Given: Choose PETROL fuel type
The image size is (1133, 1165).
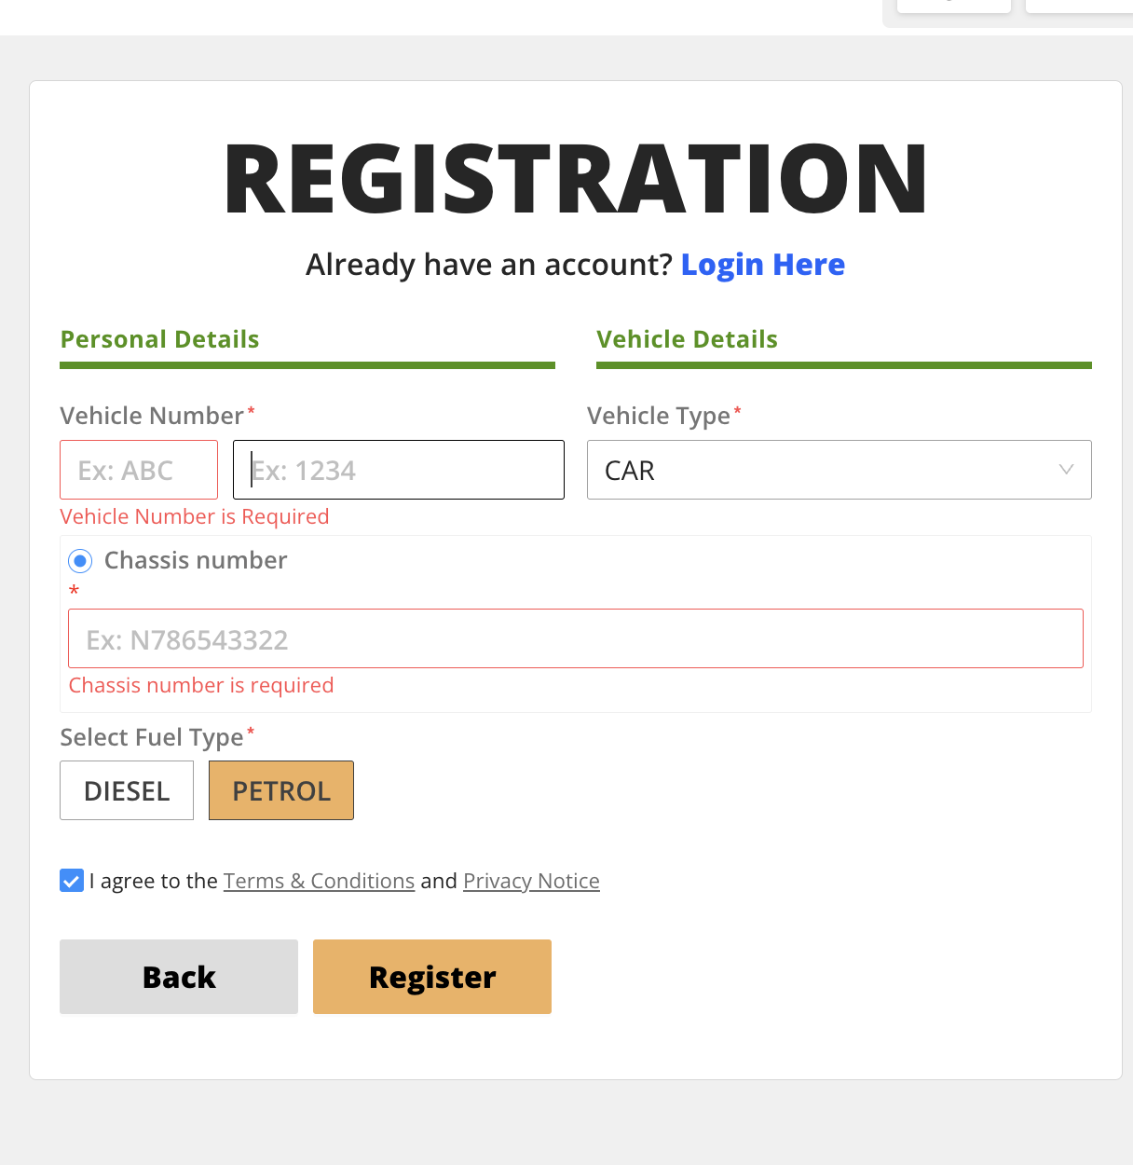Looking at the screenshot, I should tap(281, 790).
